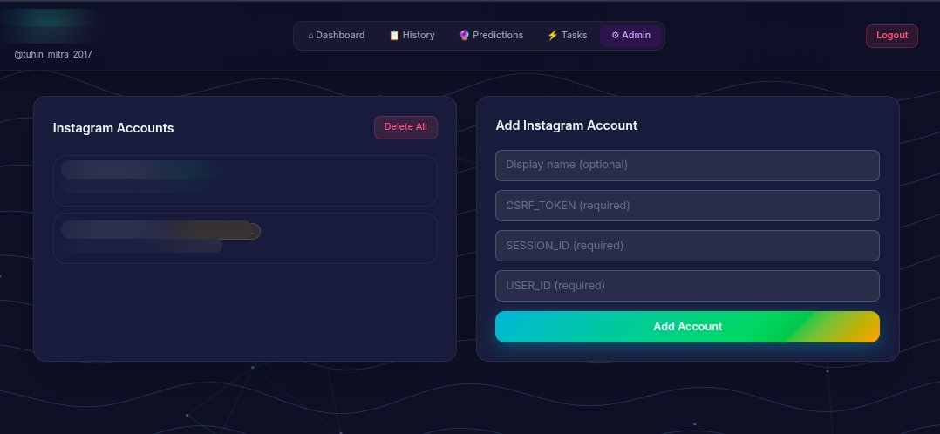Image resolution: width=940 pixels, height=434 pixels.
Task: Click the gear icon beside Admin
Action: pyautogui.click(x=615, y=36)
